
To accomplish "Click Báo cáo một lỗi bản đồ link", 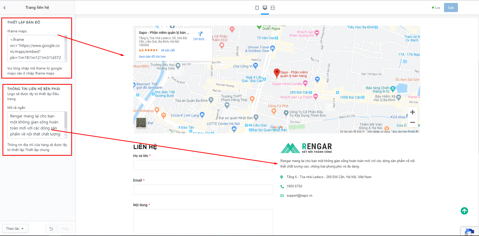I will (x=406, y=132).
